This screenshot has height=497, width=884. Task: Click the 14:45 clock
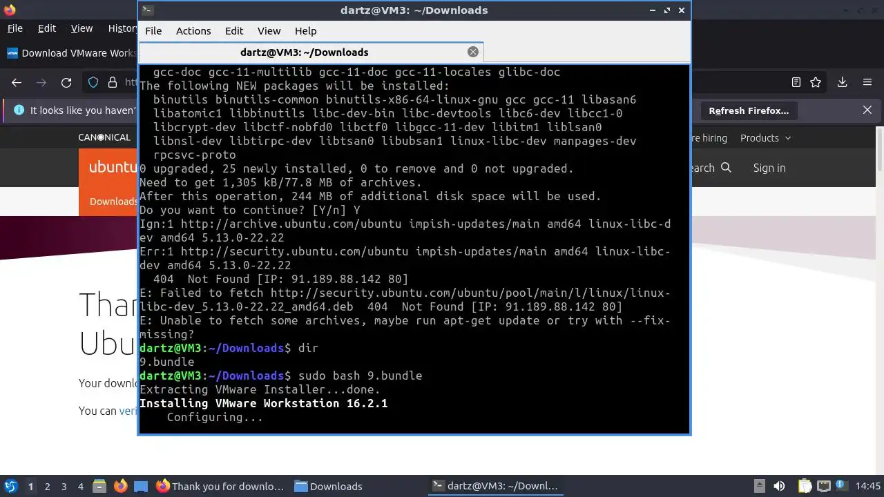[x=868, y=486]
